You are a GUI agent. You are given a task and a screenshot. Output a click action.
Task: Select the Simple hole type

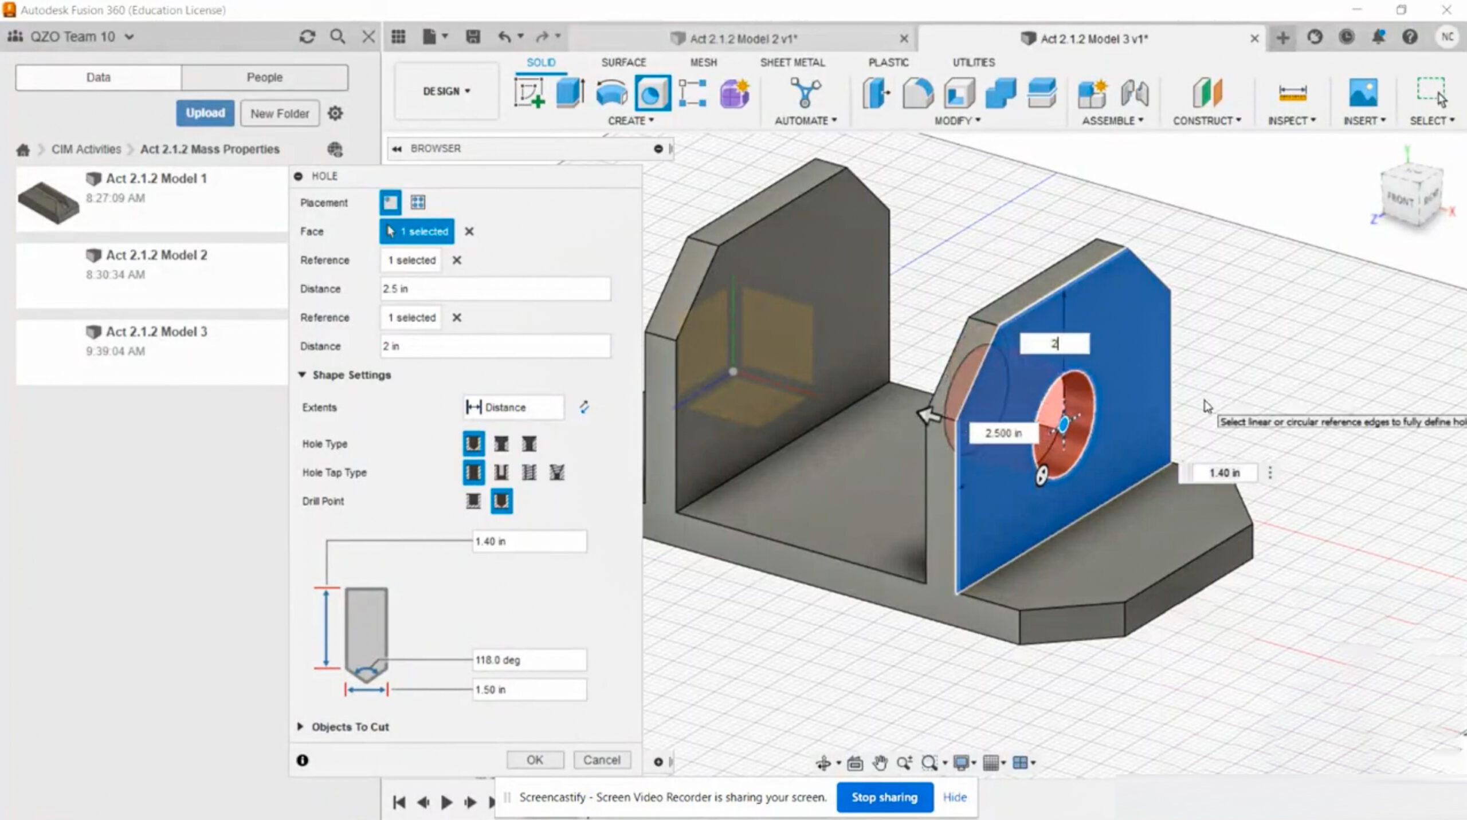[473, 444]
